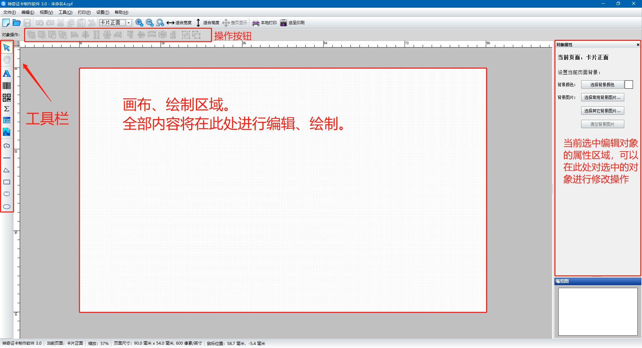Select the formula Σ tool
The image size is (642, 348).
(6, 108)
